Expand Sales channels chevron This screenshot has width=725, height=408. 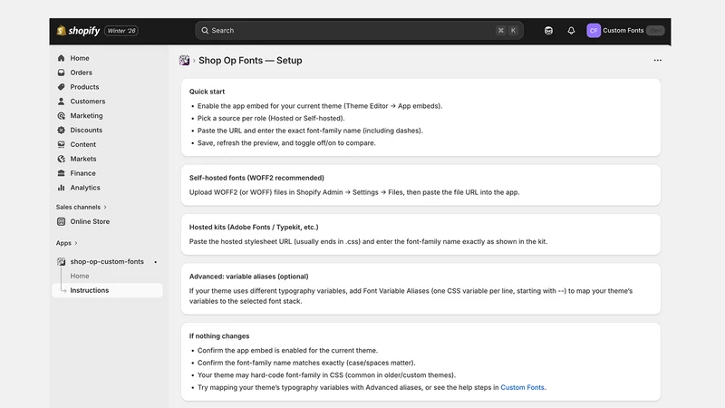(105, 208)
